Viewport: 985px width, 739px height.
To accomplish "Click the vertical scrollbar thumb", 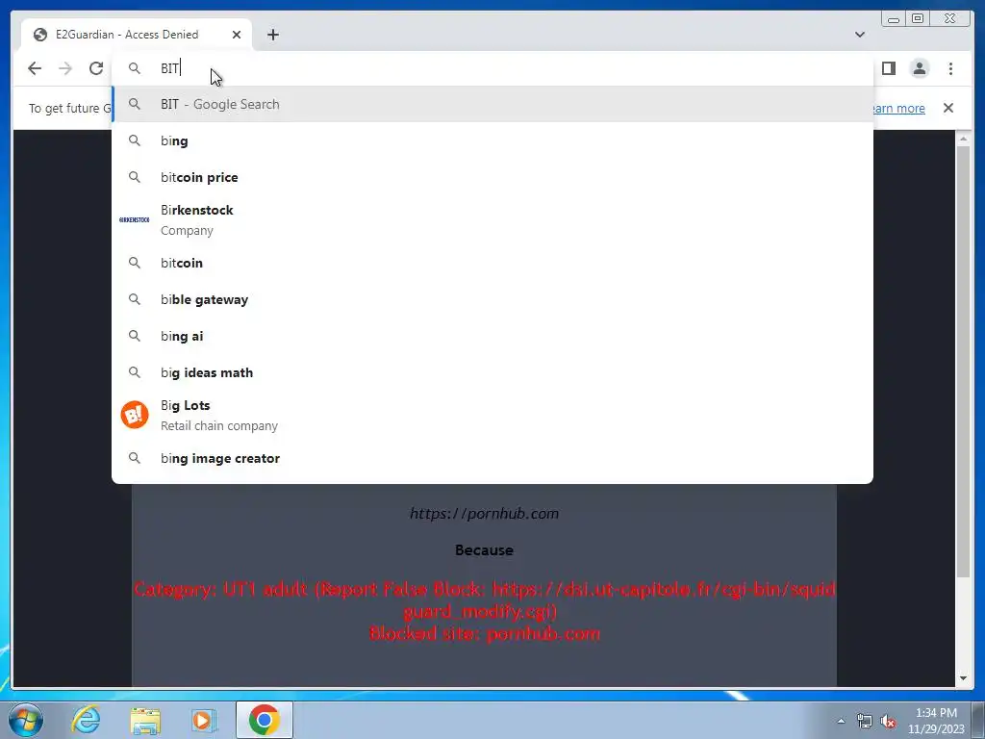I will click(964, 362).
